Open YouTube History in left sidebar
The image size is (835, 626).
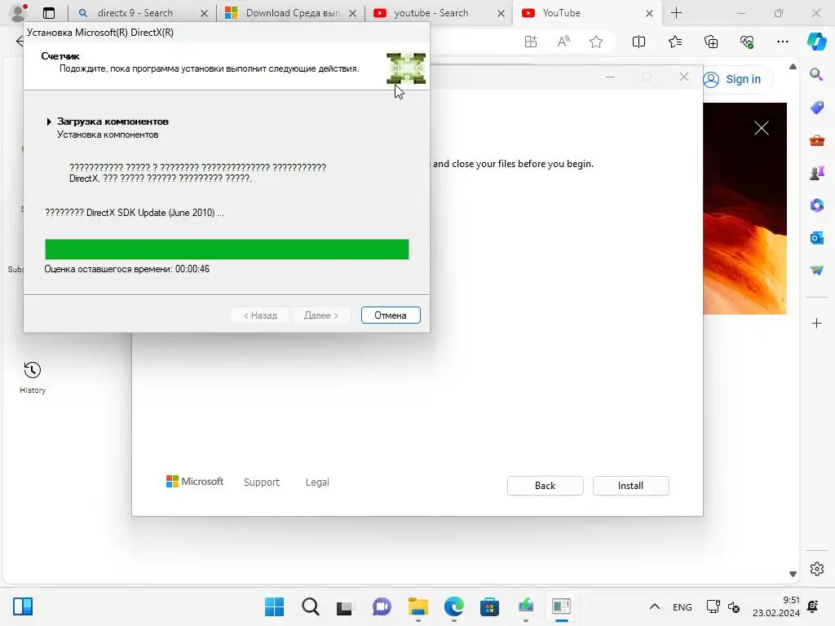(33, 377)
